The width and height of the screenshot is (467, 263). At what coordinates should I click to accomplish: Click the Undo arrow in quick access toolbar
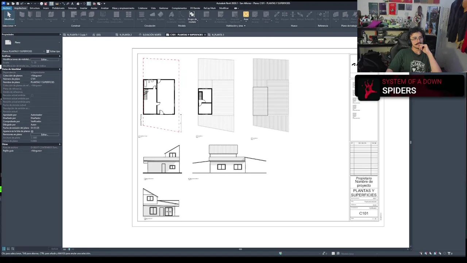coord(28,3)
